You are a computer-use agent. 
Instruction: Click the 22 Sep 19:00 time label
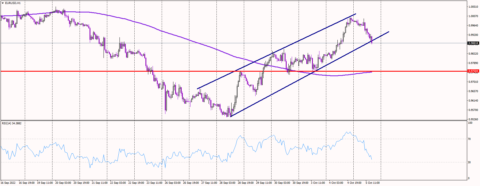[x=136, y=183]
